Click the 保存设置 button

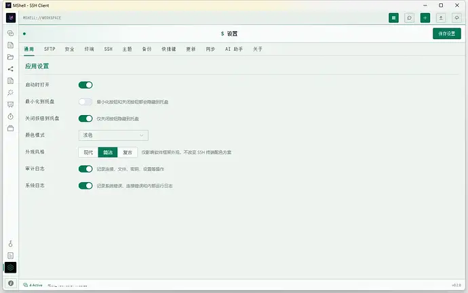(447, 34)
